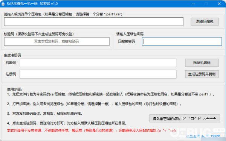The height and width of the screenshot is (141, 226).
Task: Click the 注册码 field label
Action: click(x=11, y=74)
